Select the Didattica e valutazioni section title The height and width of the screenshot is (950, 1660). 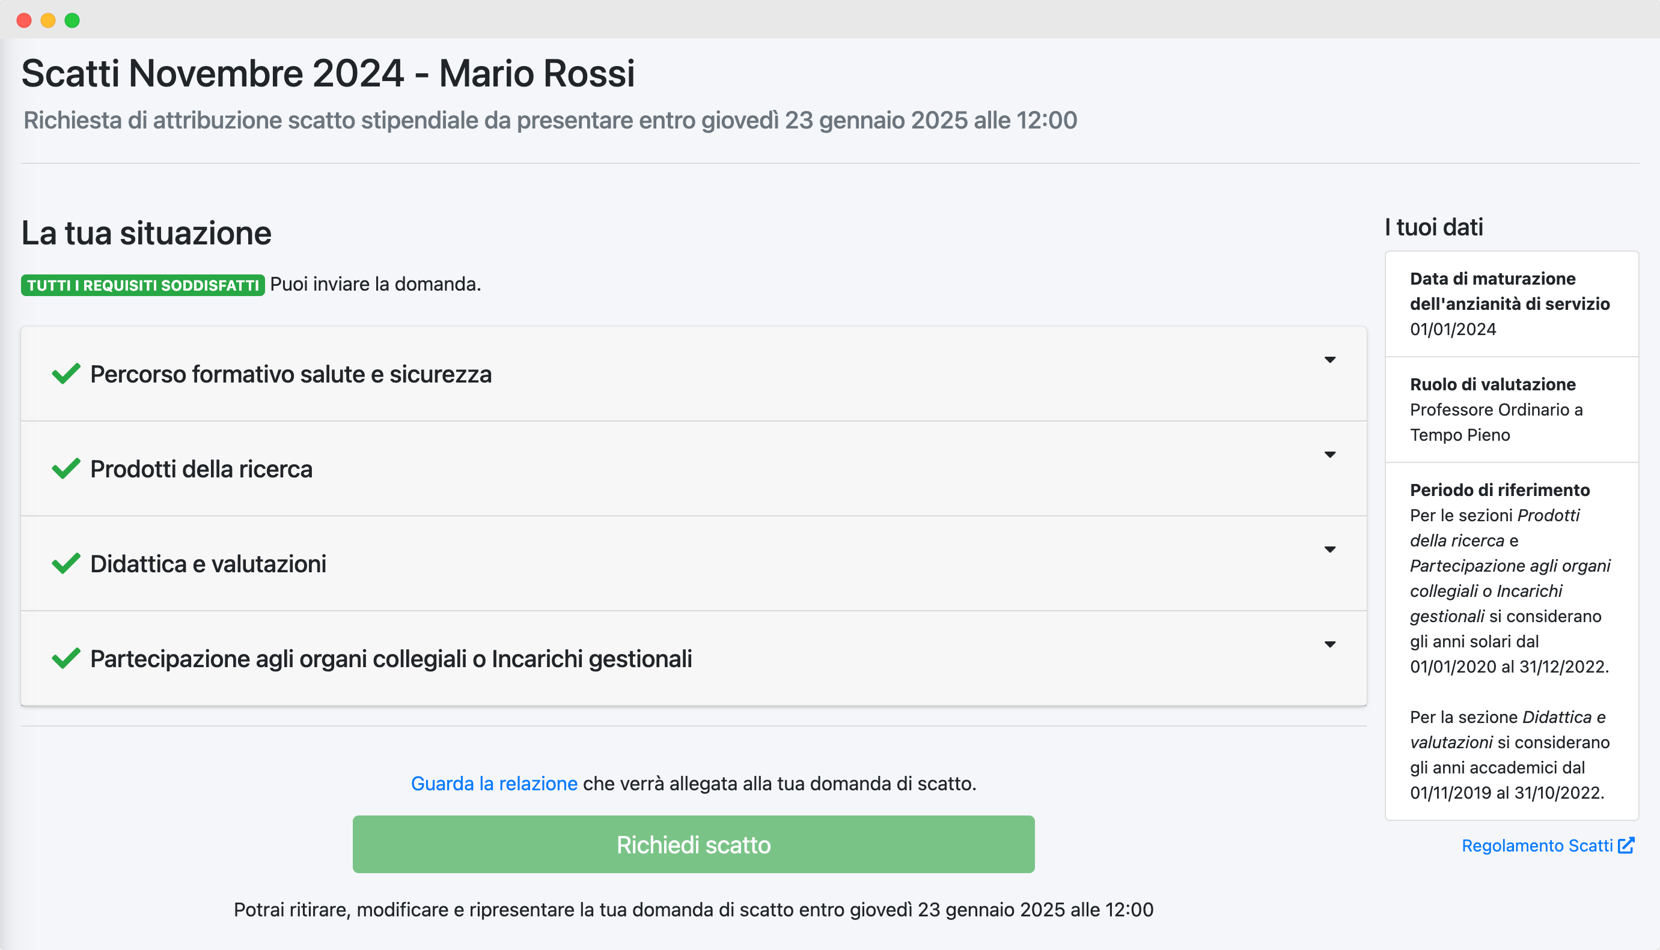209,564
